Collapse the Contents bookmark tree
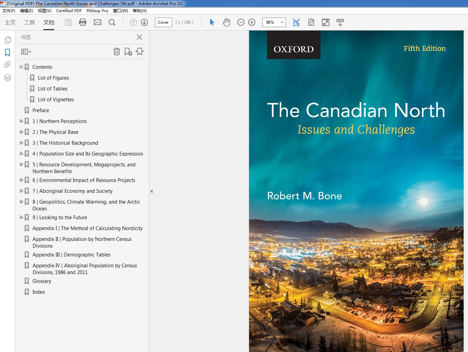The height and width of the screenshot is (352, 468). (21, 67)
